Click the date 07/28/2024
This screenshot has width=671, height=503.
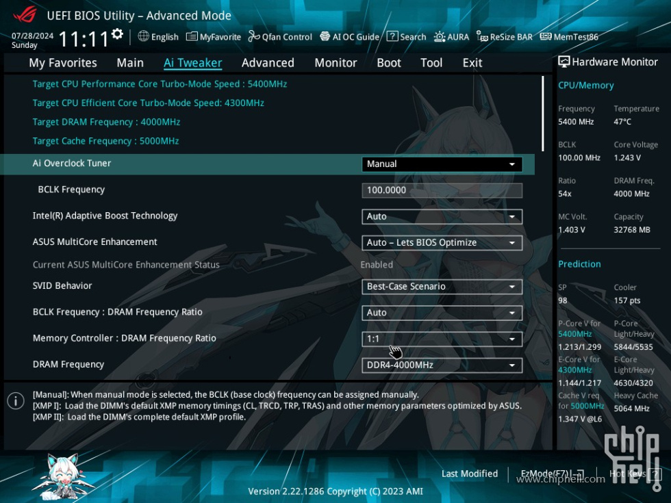coord(33,36)
